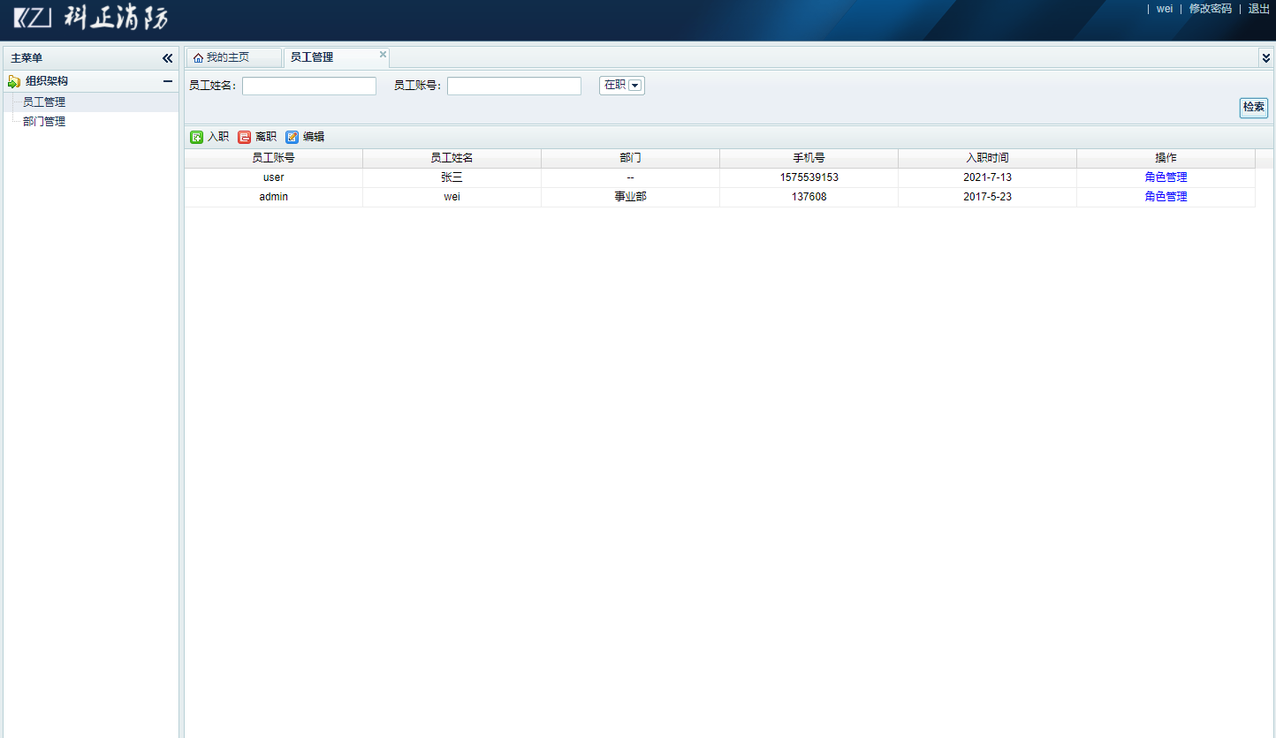This screenshot has height=738, width=1276.
Task: Collapse the 主菜单 sidebar with double-arrow icon
Action: click(x=167, y=58)
